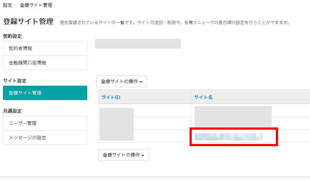Click the gray redacted bar above the table

(x=138, y=44)
